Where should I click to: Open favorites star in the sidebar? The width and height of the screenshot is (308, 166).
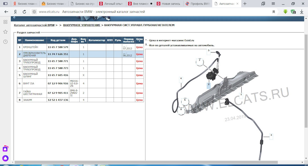[5, 32]
